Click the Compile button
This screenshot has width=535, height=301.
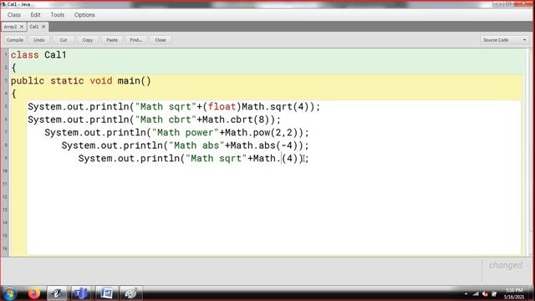coord(15,40)
